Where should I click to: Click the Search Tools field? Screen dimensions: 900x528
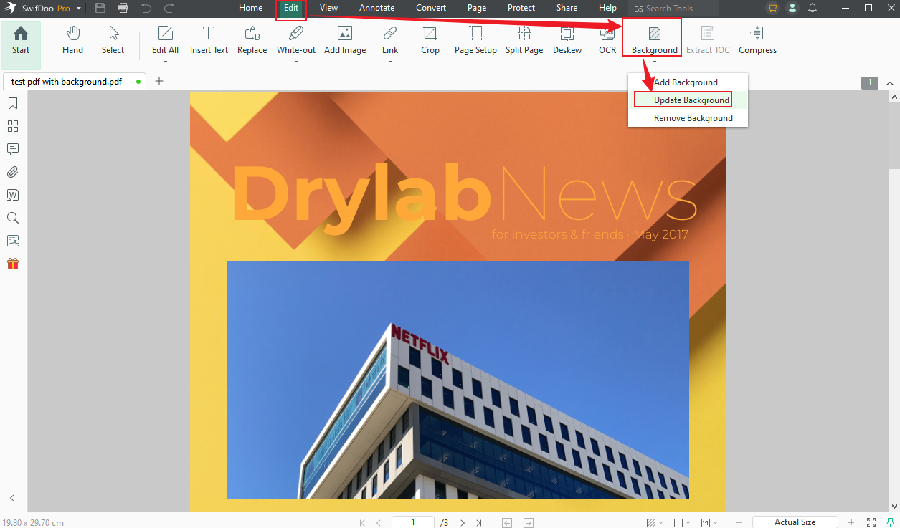[674, 8]
